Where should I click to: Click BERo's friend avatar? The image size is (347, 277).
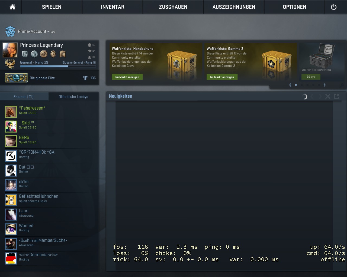[x=11, y=141]
